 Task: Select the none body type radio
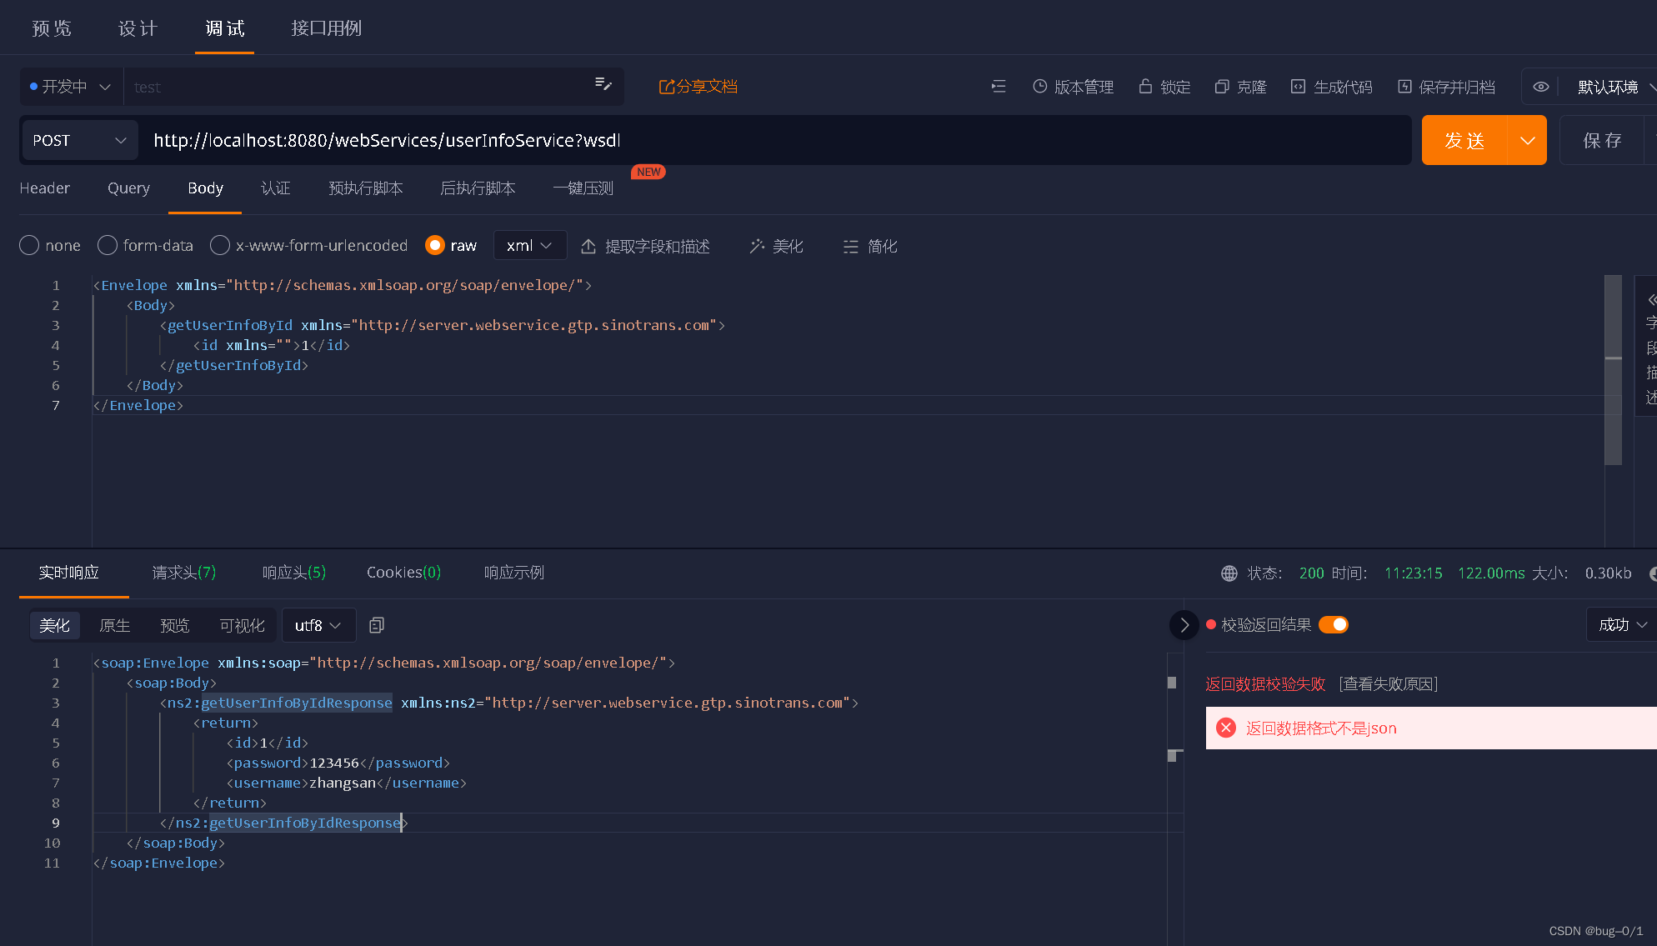[x=29, y=245]
